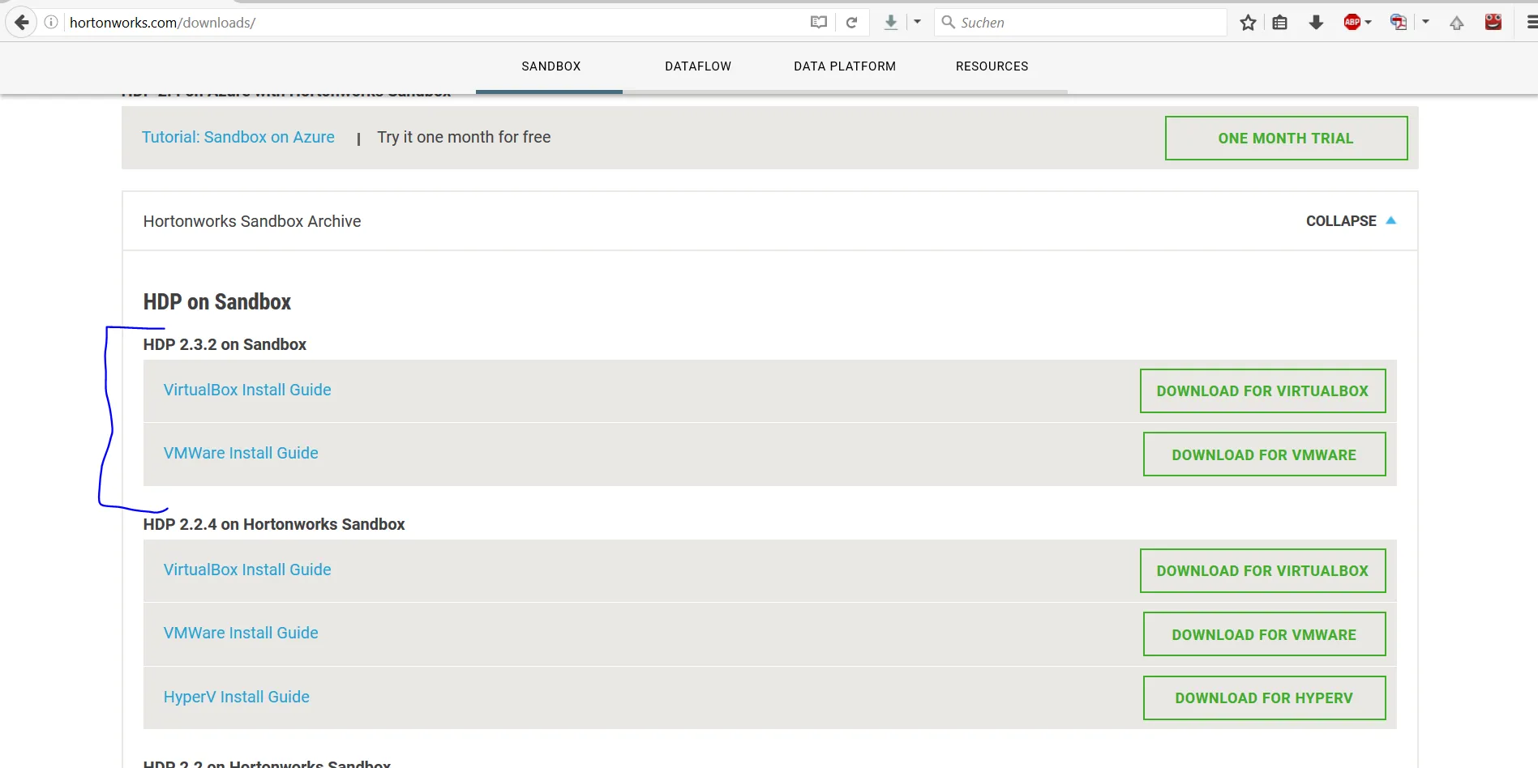Bookmark this page with the star icon
Image resolution: width=1538 pixels, height=768 pixels.
[1248, 23]
